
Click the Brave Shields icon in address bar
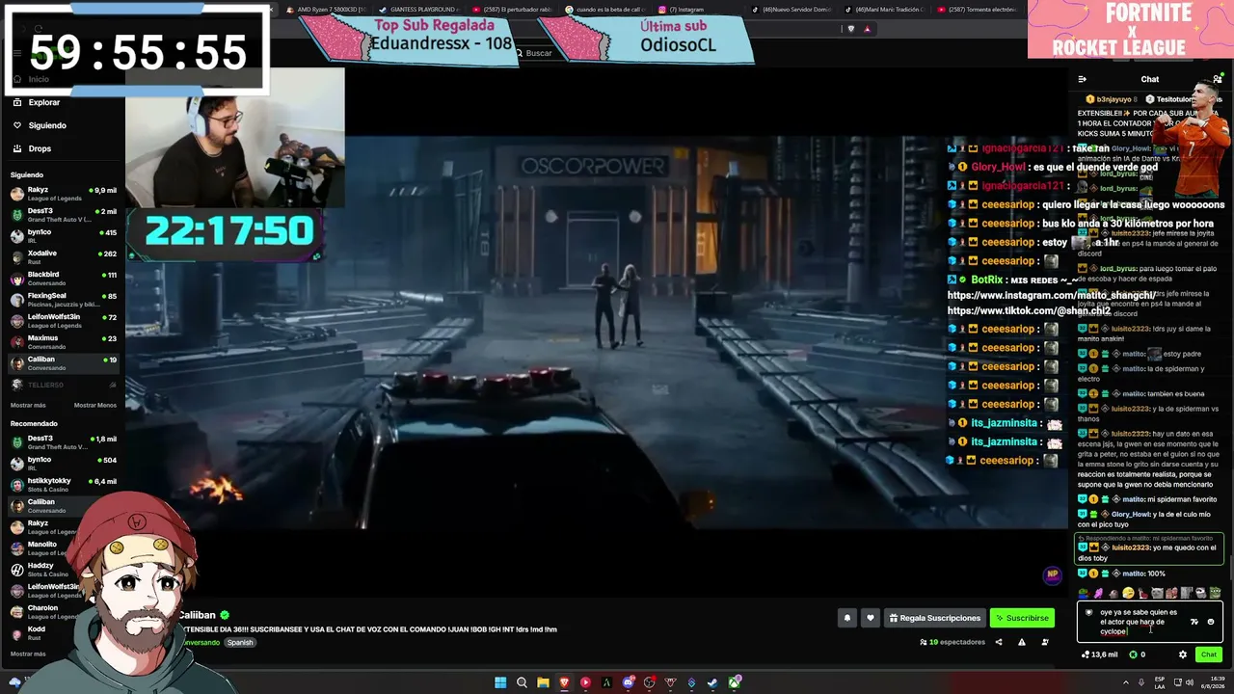[850, 29]
